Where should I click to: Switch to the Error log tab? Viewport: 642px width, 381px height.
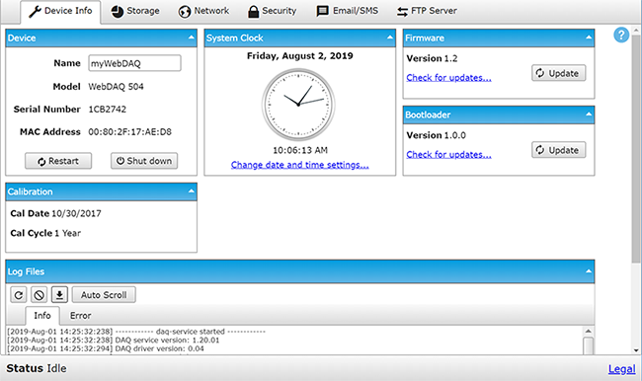coord(80,316)
